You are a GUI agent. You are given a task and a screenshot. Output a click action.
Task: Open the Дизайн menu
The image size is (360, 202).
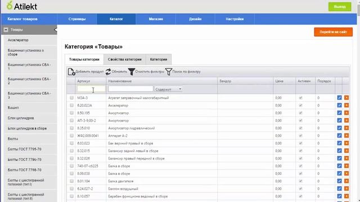pos(195,19)
